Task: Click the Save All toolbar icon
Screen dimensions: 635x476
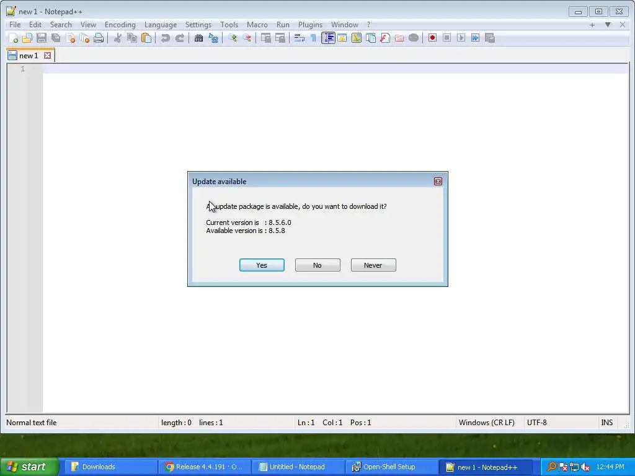Action: click(x=56, y=38)
